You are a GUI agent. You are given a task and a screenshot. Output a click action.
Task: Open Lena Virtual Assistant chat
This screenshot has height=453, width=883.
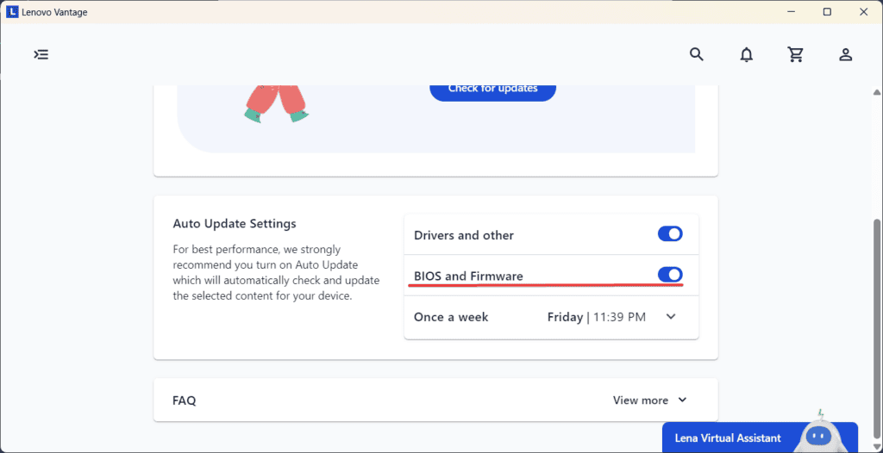click(x=729, y=437)
